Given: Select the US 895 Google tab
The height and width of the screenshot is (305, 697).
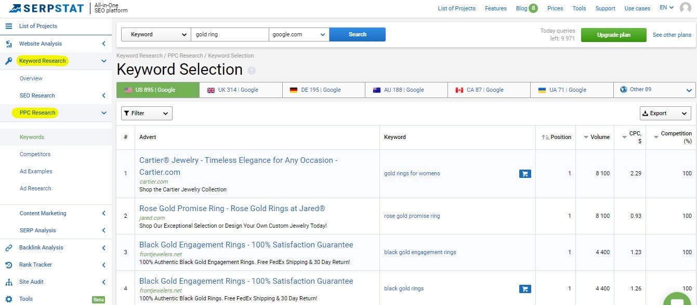Looking at the screenshot, I should pyautogui.click(x=158, y=90).
